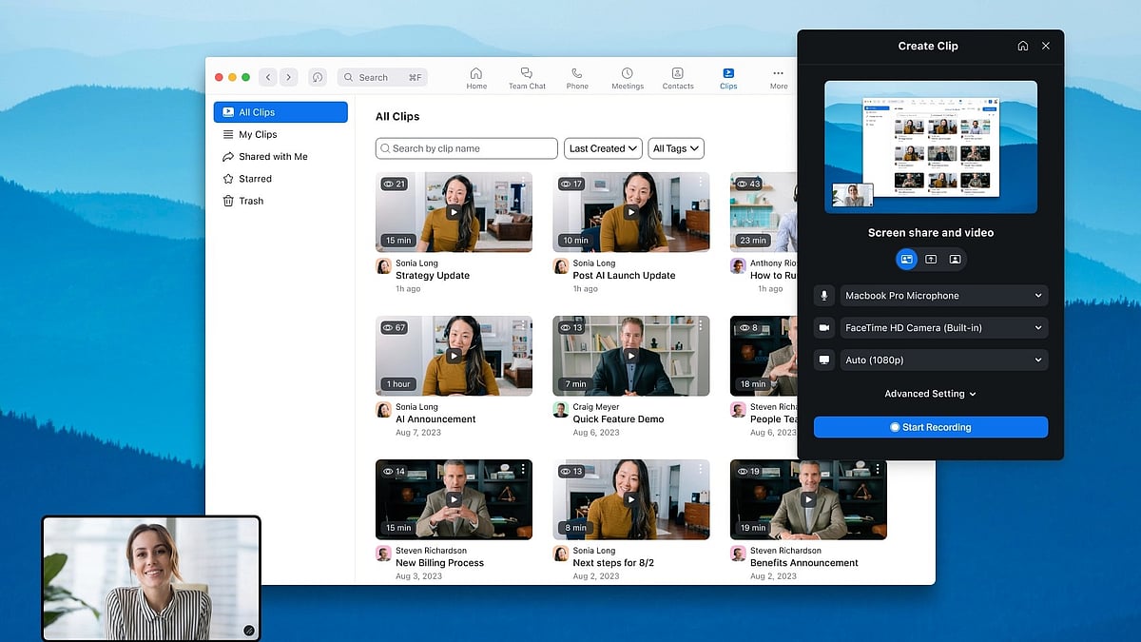This screenshot has width=1141, height=642.
Task: Open the Meetings clock icon
Action: tap(628, 74)
